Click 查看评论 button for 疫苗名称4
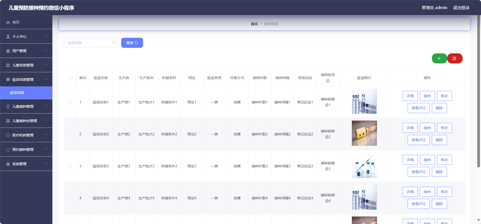Image resolution: width=481 pixels, height=224 pixels. pos(419,204)
